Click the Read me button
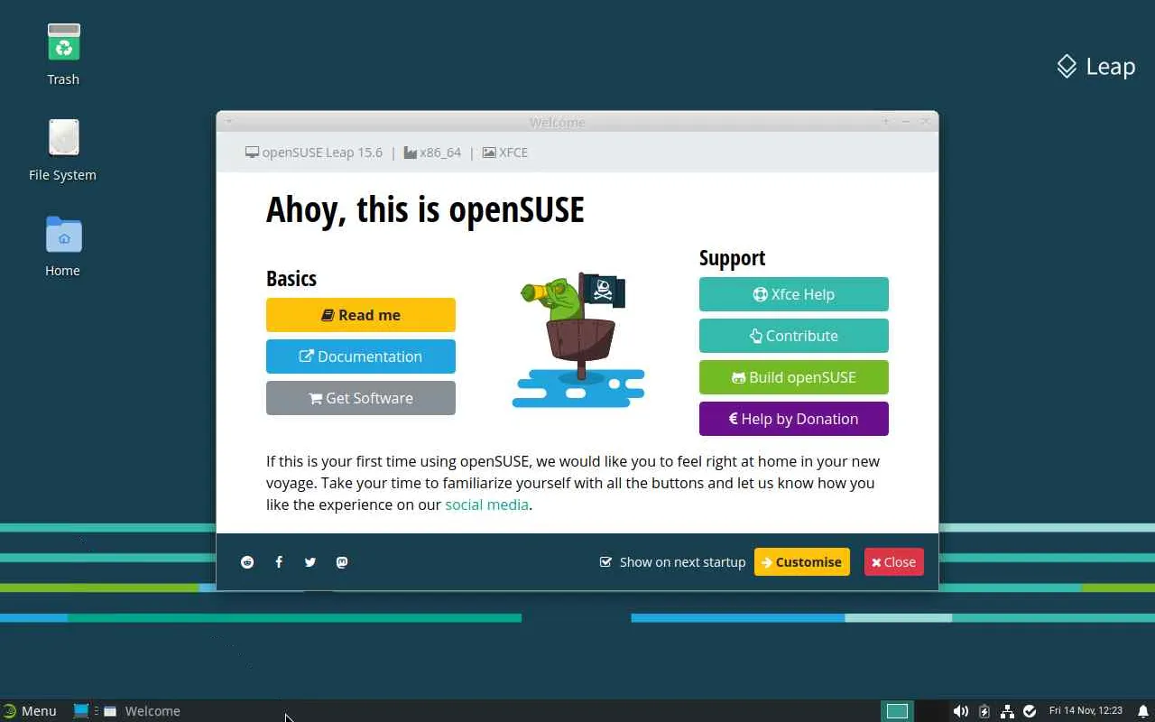Image resolution: width=1155 pixels, height=722 pixels. 361,315
